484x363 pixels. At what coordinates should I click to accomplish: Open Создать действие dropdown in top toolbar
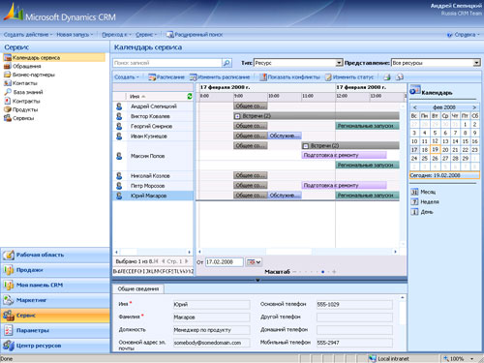[x=28, y=35]
